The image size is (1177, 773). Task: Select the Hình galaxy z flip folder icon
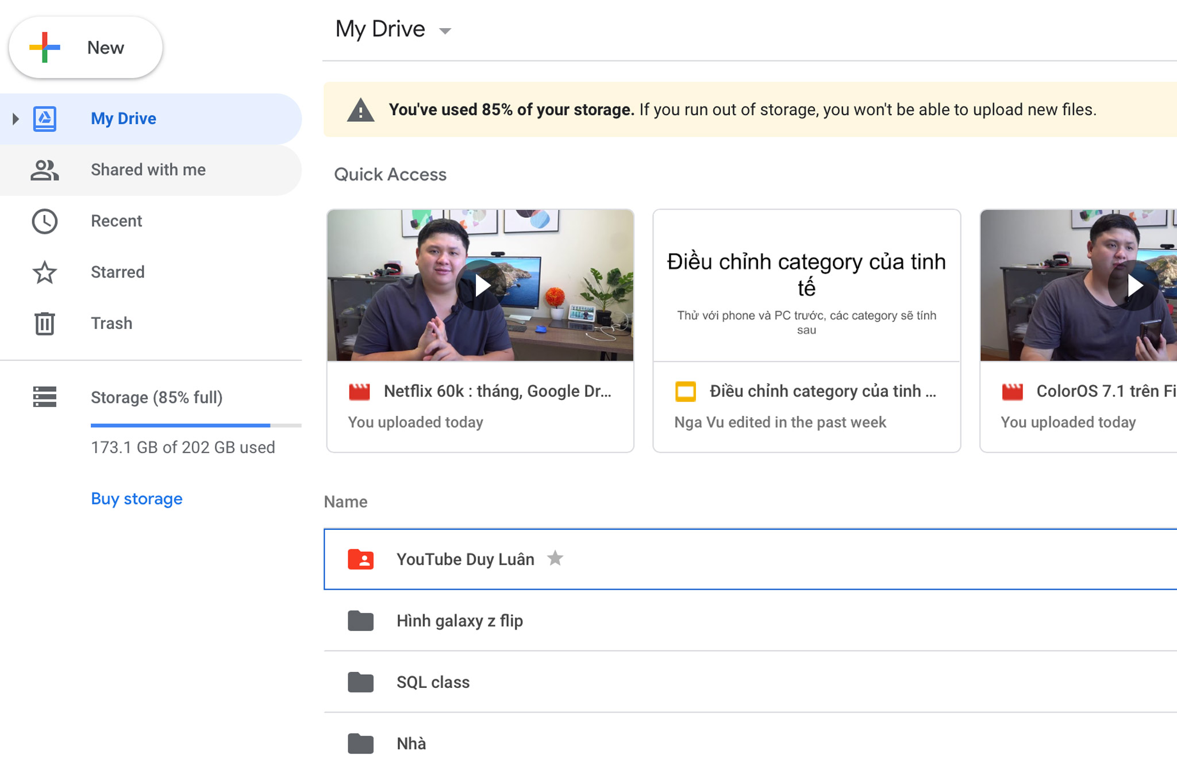pyautogui.click(x=360, y=621)
